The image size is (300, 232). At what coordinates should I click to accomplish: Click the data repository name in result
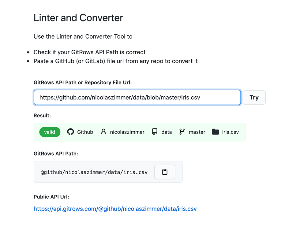pyautogui.click(x=167, y=132)
